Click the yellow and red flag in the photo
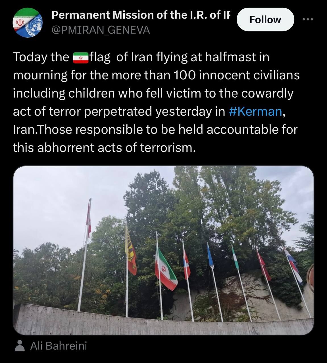This screenshot has width=327, height=363. [131, 255]
